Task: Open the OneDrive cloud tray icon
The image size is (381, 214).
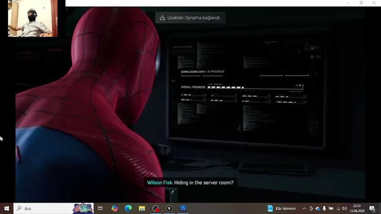Action: coord(318,209)
